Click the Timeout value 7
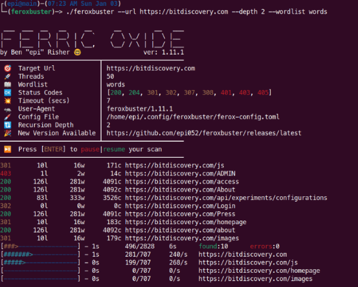 coord(109,101)
